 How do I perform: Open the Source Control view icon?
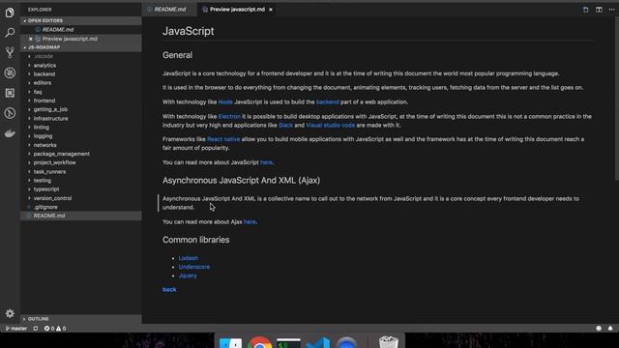(10, 52)
